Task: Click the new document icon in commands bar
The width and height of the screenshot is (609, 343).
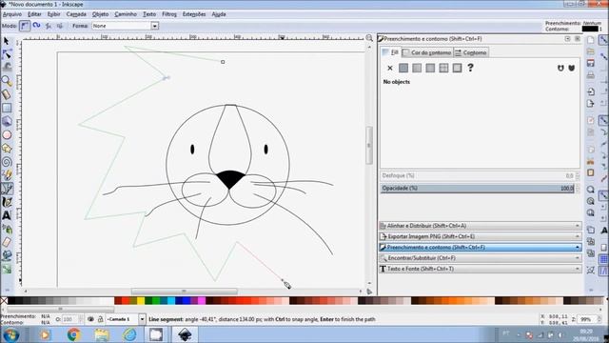Action: [590, 40]
